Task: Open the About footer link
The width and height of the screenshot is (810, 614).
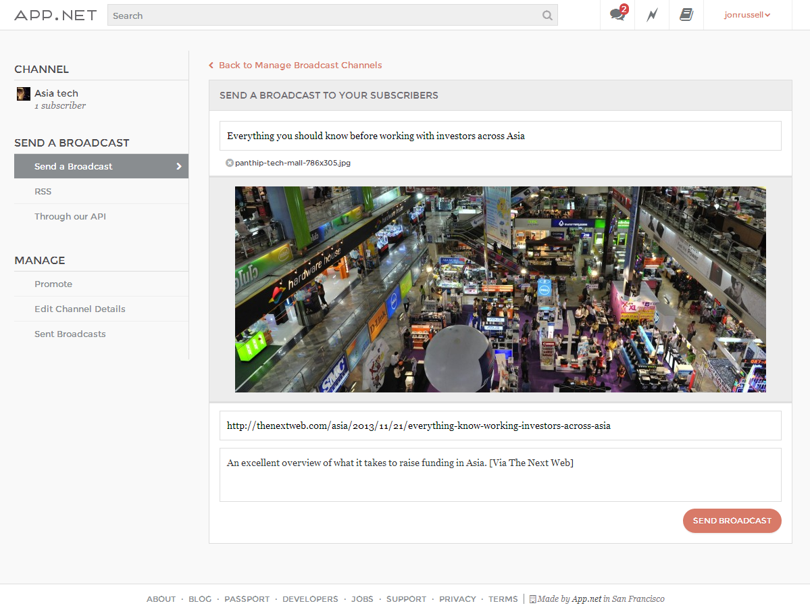Action: 161,599
